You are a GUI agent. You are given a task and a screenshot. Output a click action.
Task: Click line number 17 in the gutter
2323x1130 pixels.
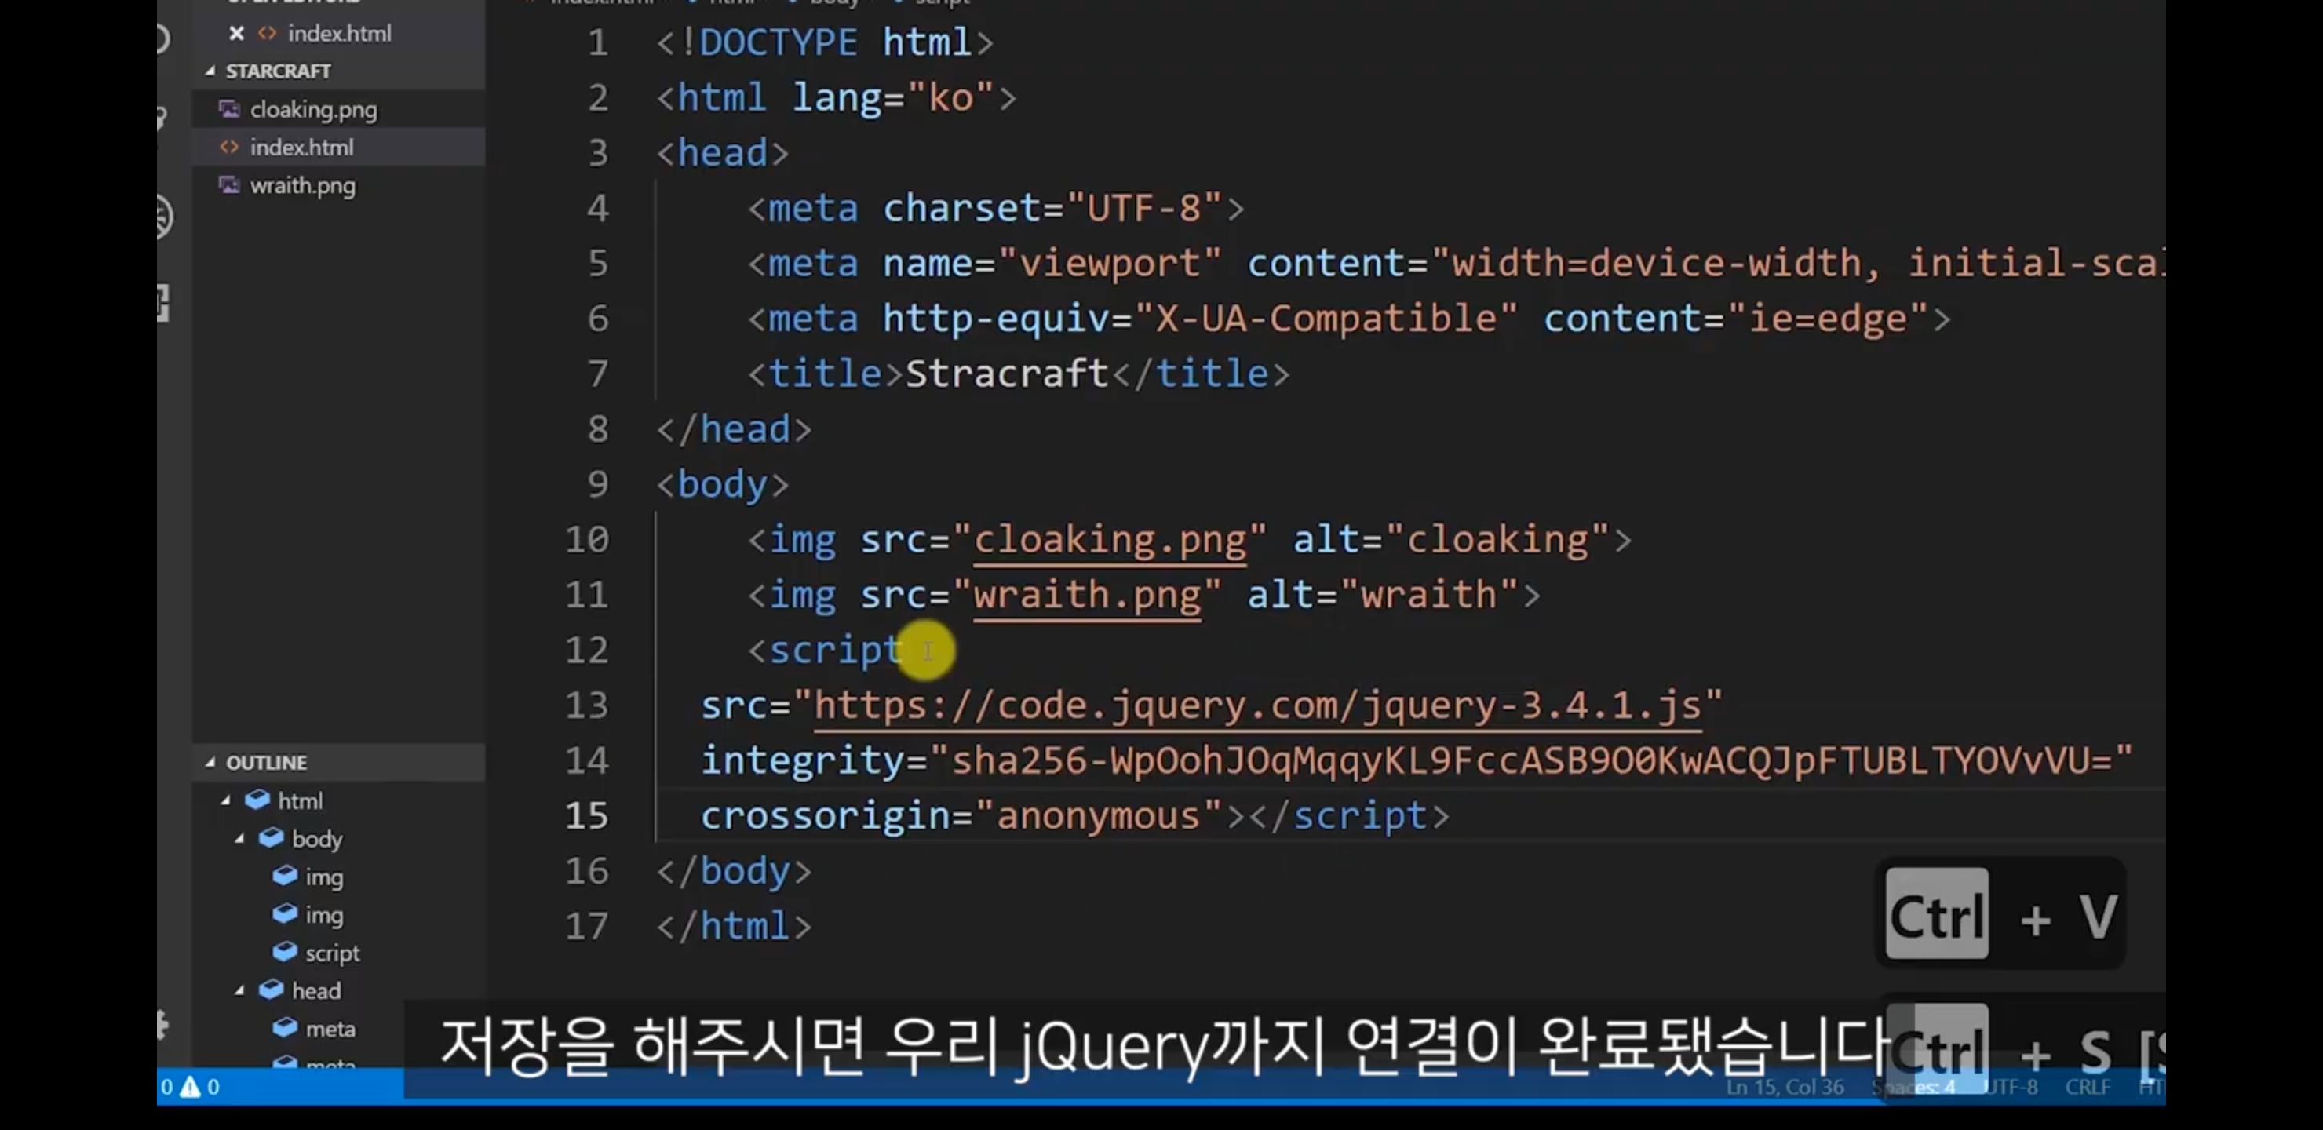(586, 926)
